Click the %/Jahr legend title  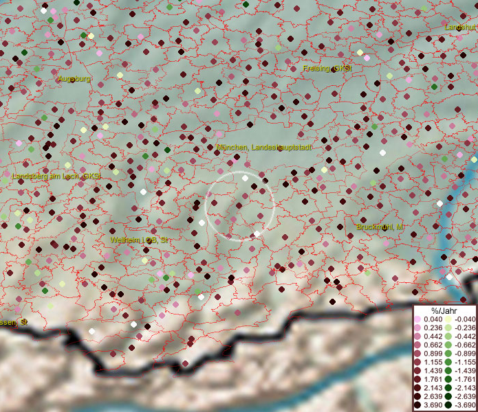click(x=444, y=312)
